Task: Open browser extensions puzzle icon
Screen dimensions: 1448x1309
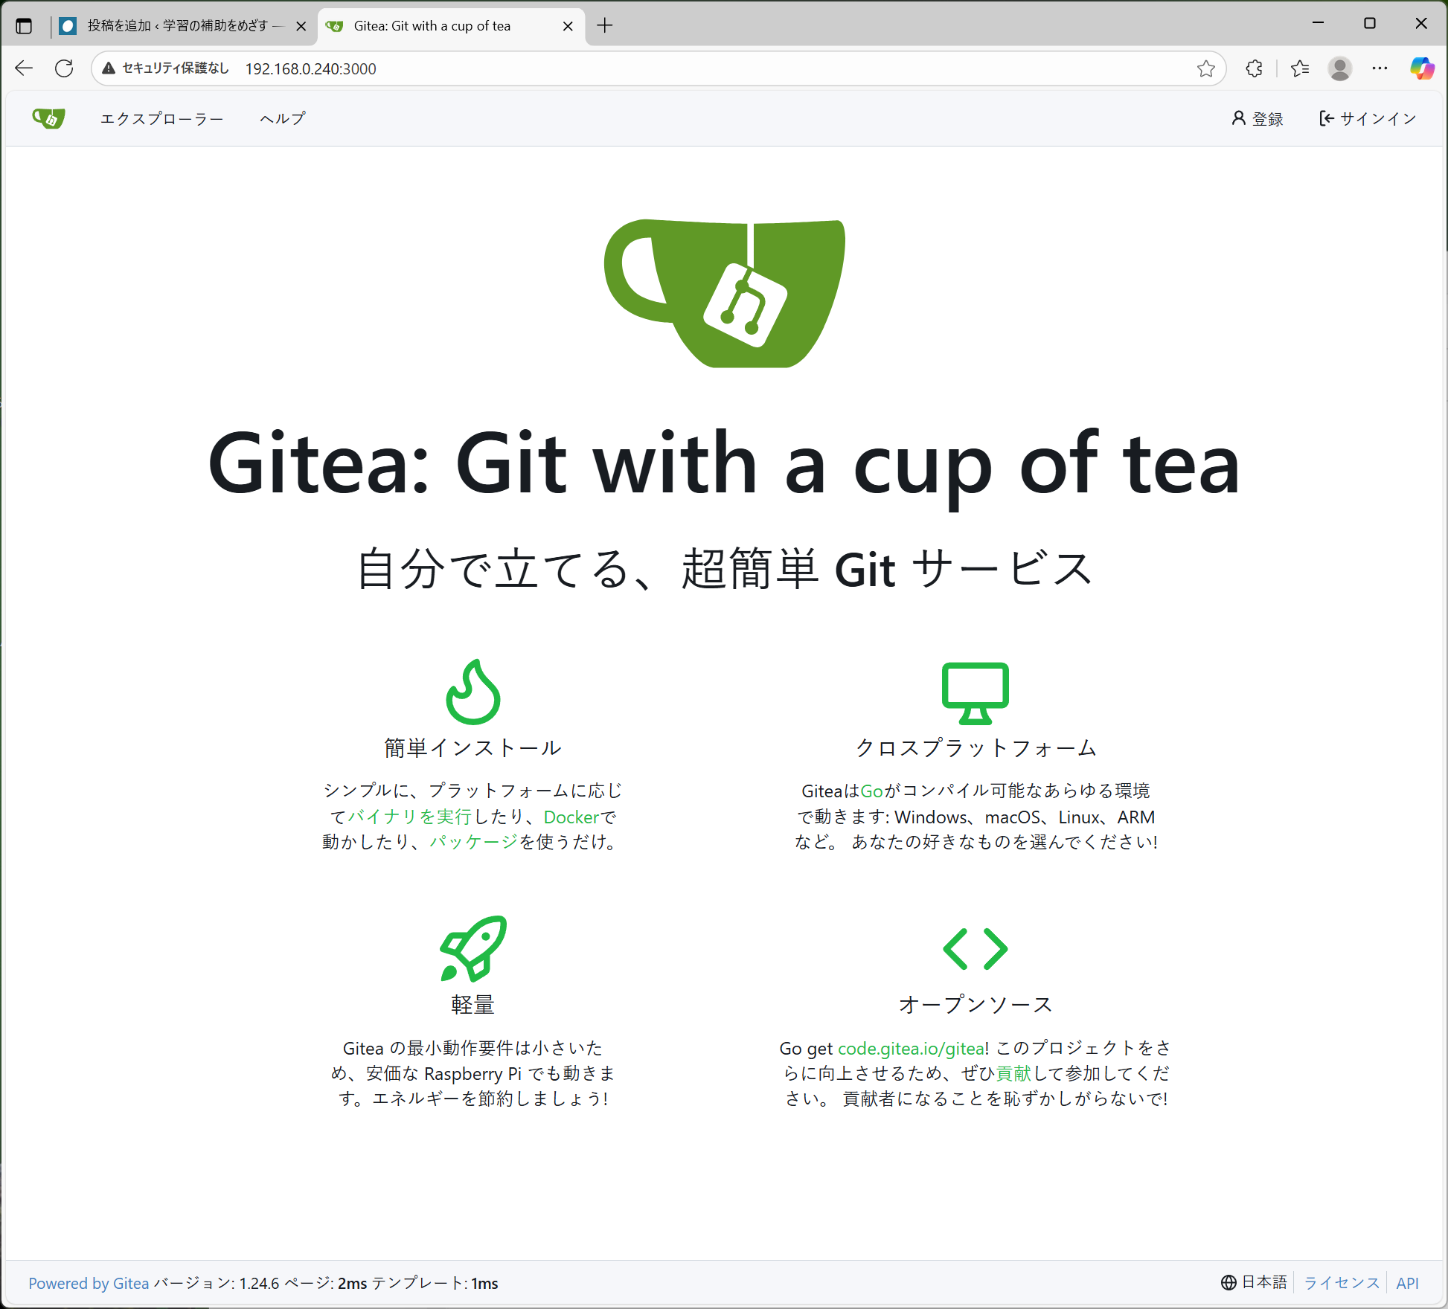Action: pos(1255,68)
